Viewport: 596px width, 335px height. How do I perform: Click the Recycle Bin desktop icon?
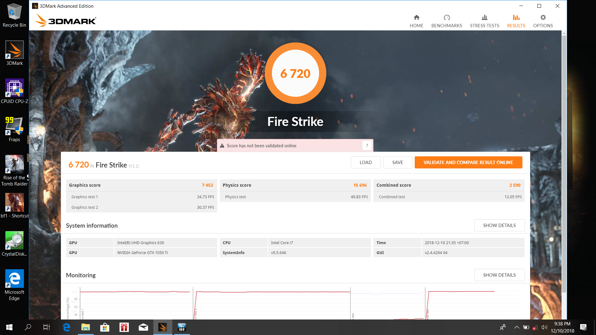pos(14,15)
